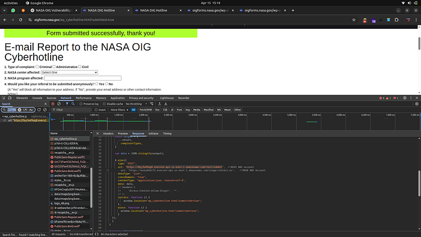
Task: Open Network panel settings gear
Action: click(x=417, y=104)
